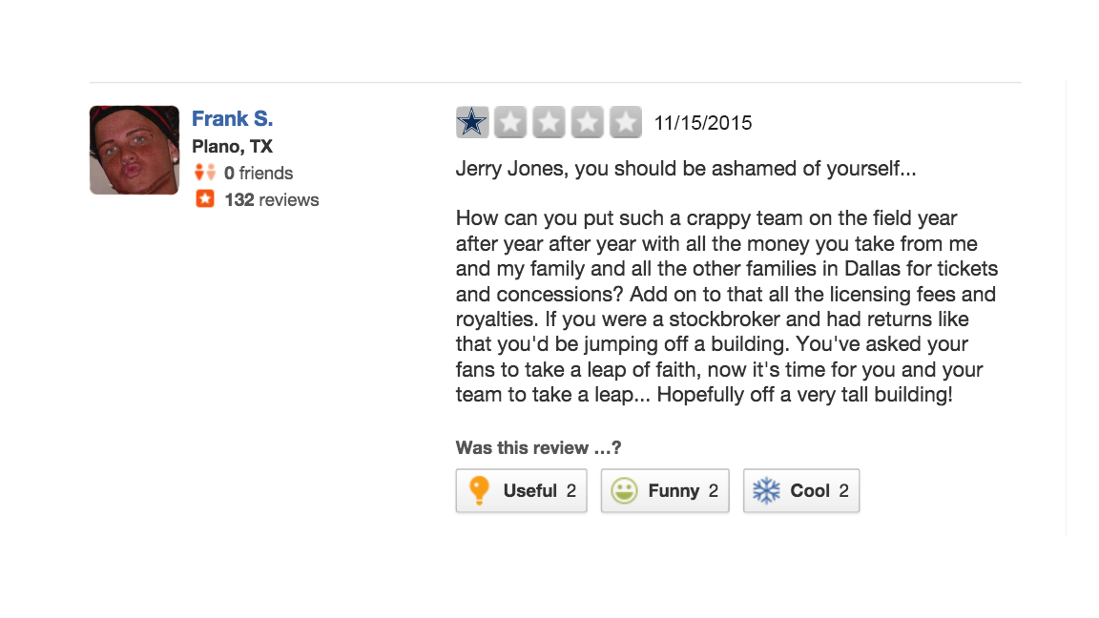Click the fourth gray rating star

coord(587,122)
